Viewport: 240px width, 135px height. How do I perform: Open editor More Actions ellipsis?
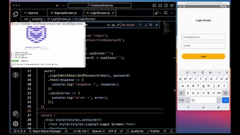(x=171, y=13)
